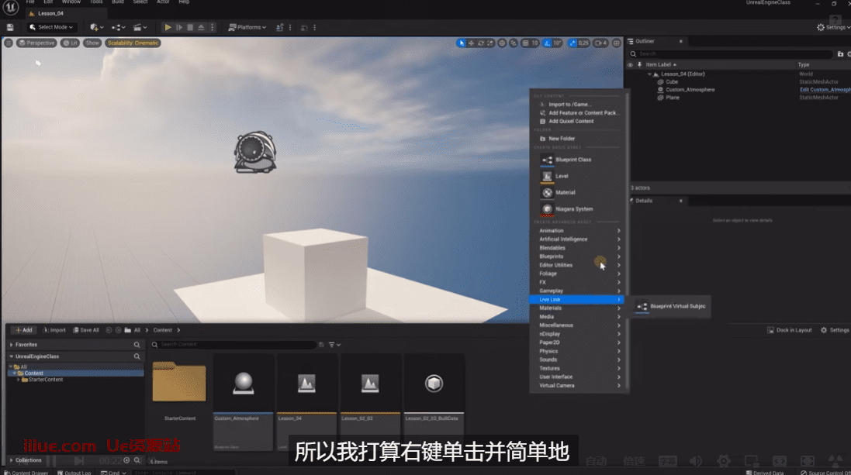The width and height of the screenshot is (851, 475).
Task: Expand the Platforms dropdown
Action: point(247,27)
